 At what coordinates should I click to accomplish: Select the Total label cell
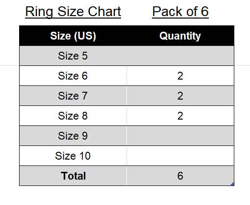[x=73, y=176]
